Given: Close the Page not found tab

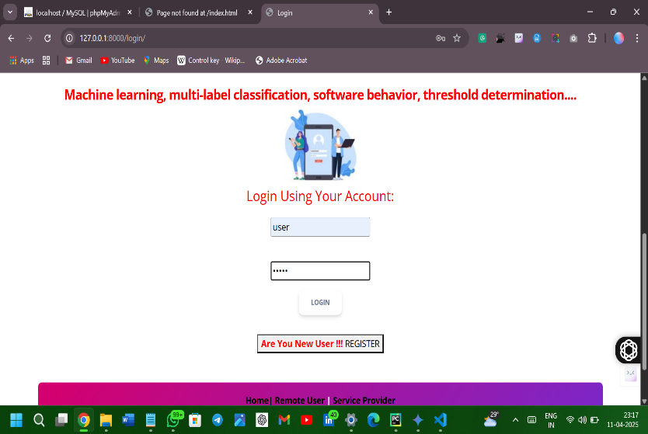Looking at the screenshot, I should [x=250, y=12].
